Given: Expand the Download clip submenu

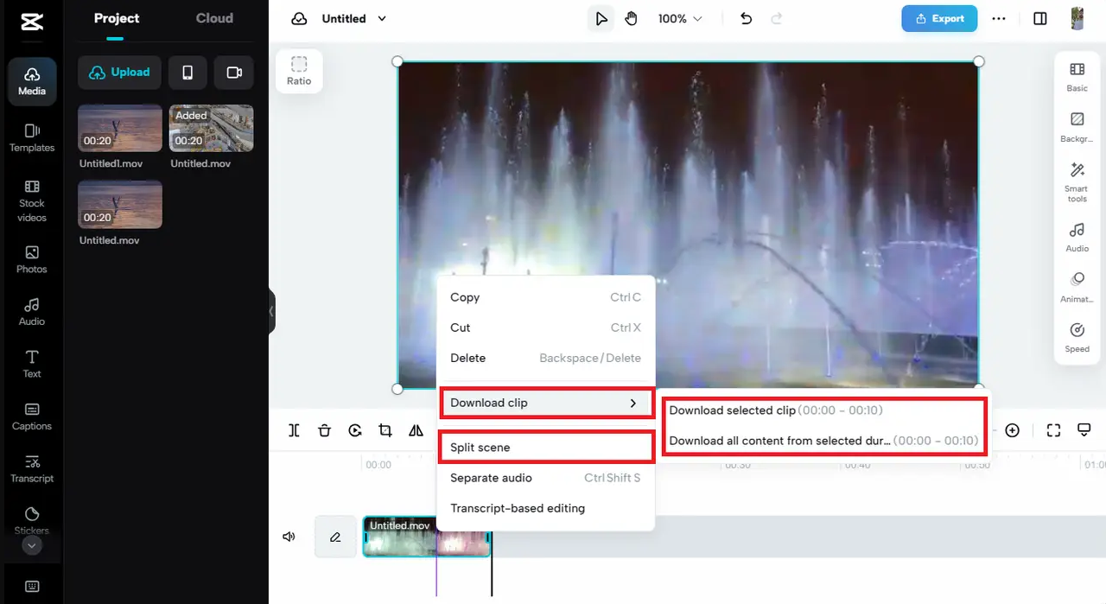Looking at the screenshot, I should pos(546,403).
